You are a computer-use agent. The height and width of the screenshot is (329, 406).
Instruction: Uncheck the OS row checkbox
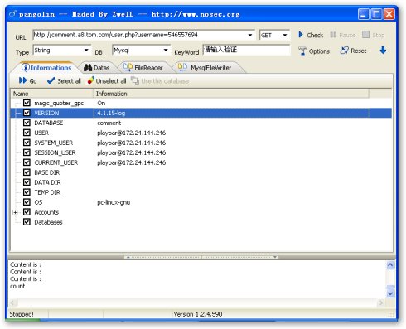[27, 202]
